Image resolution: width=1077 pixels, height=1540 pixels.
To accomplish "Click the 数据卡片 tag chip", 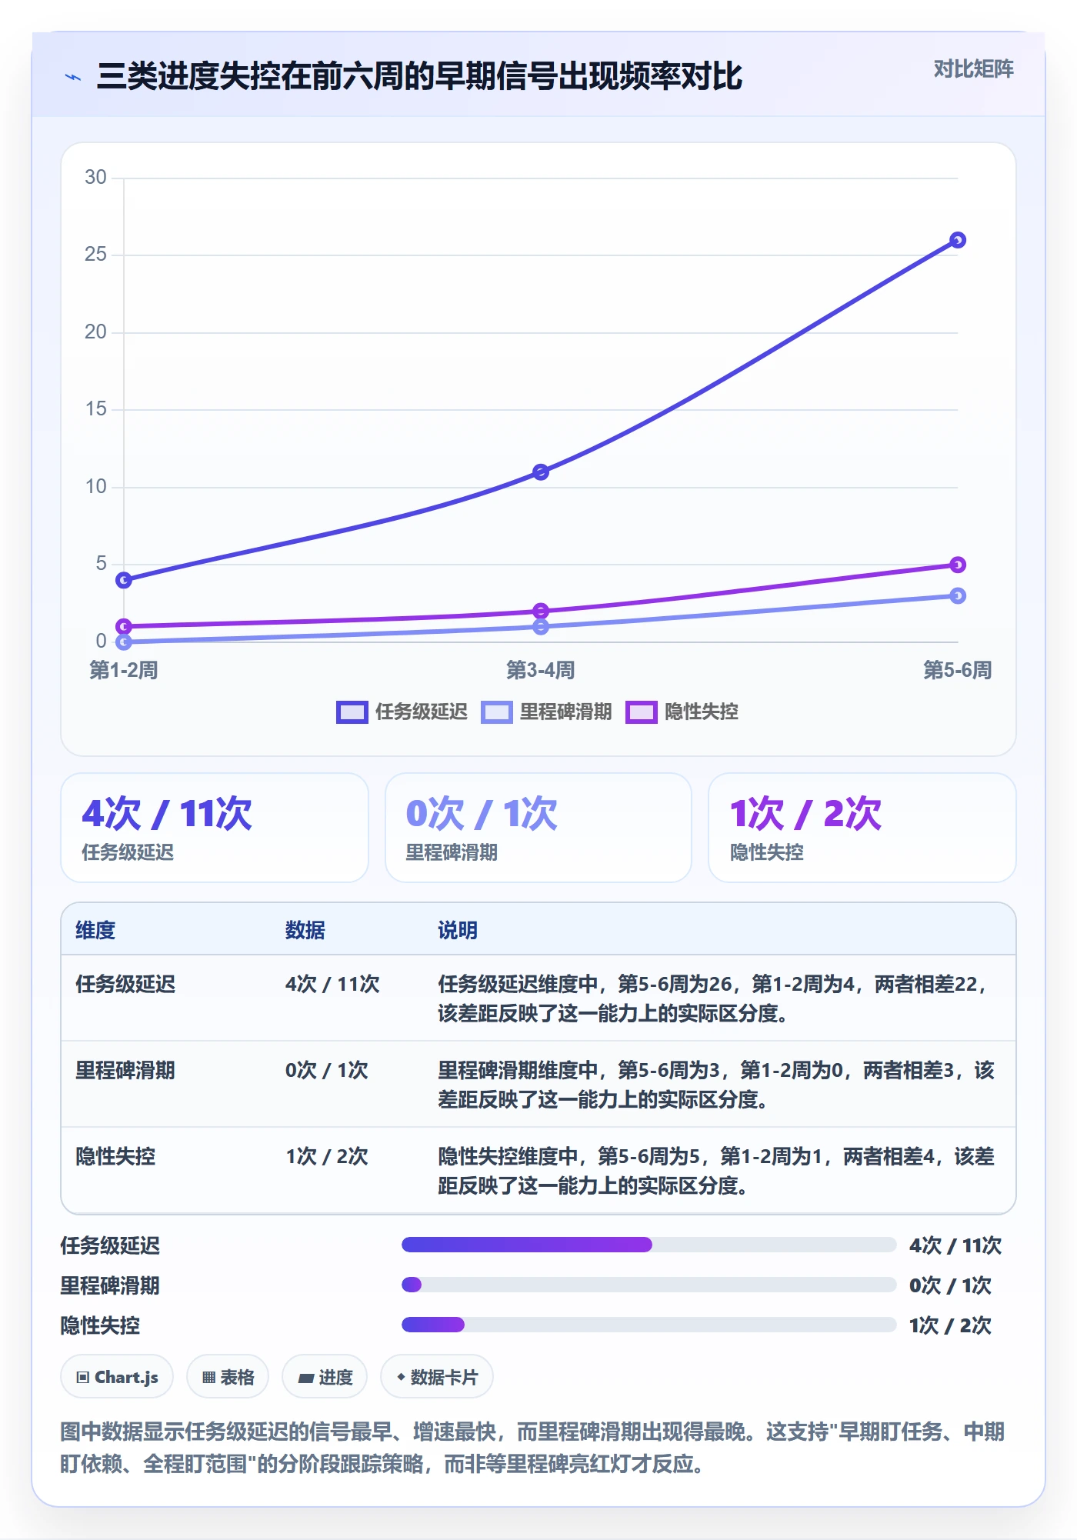I will [x=437, y=1377].
